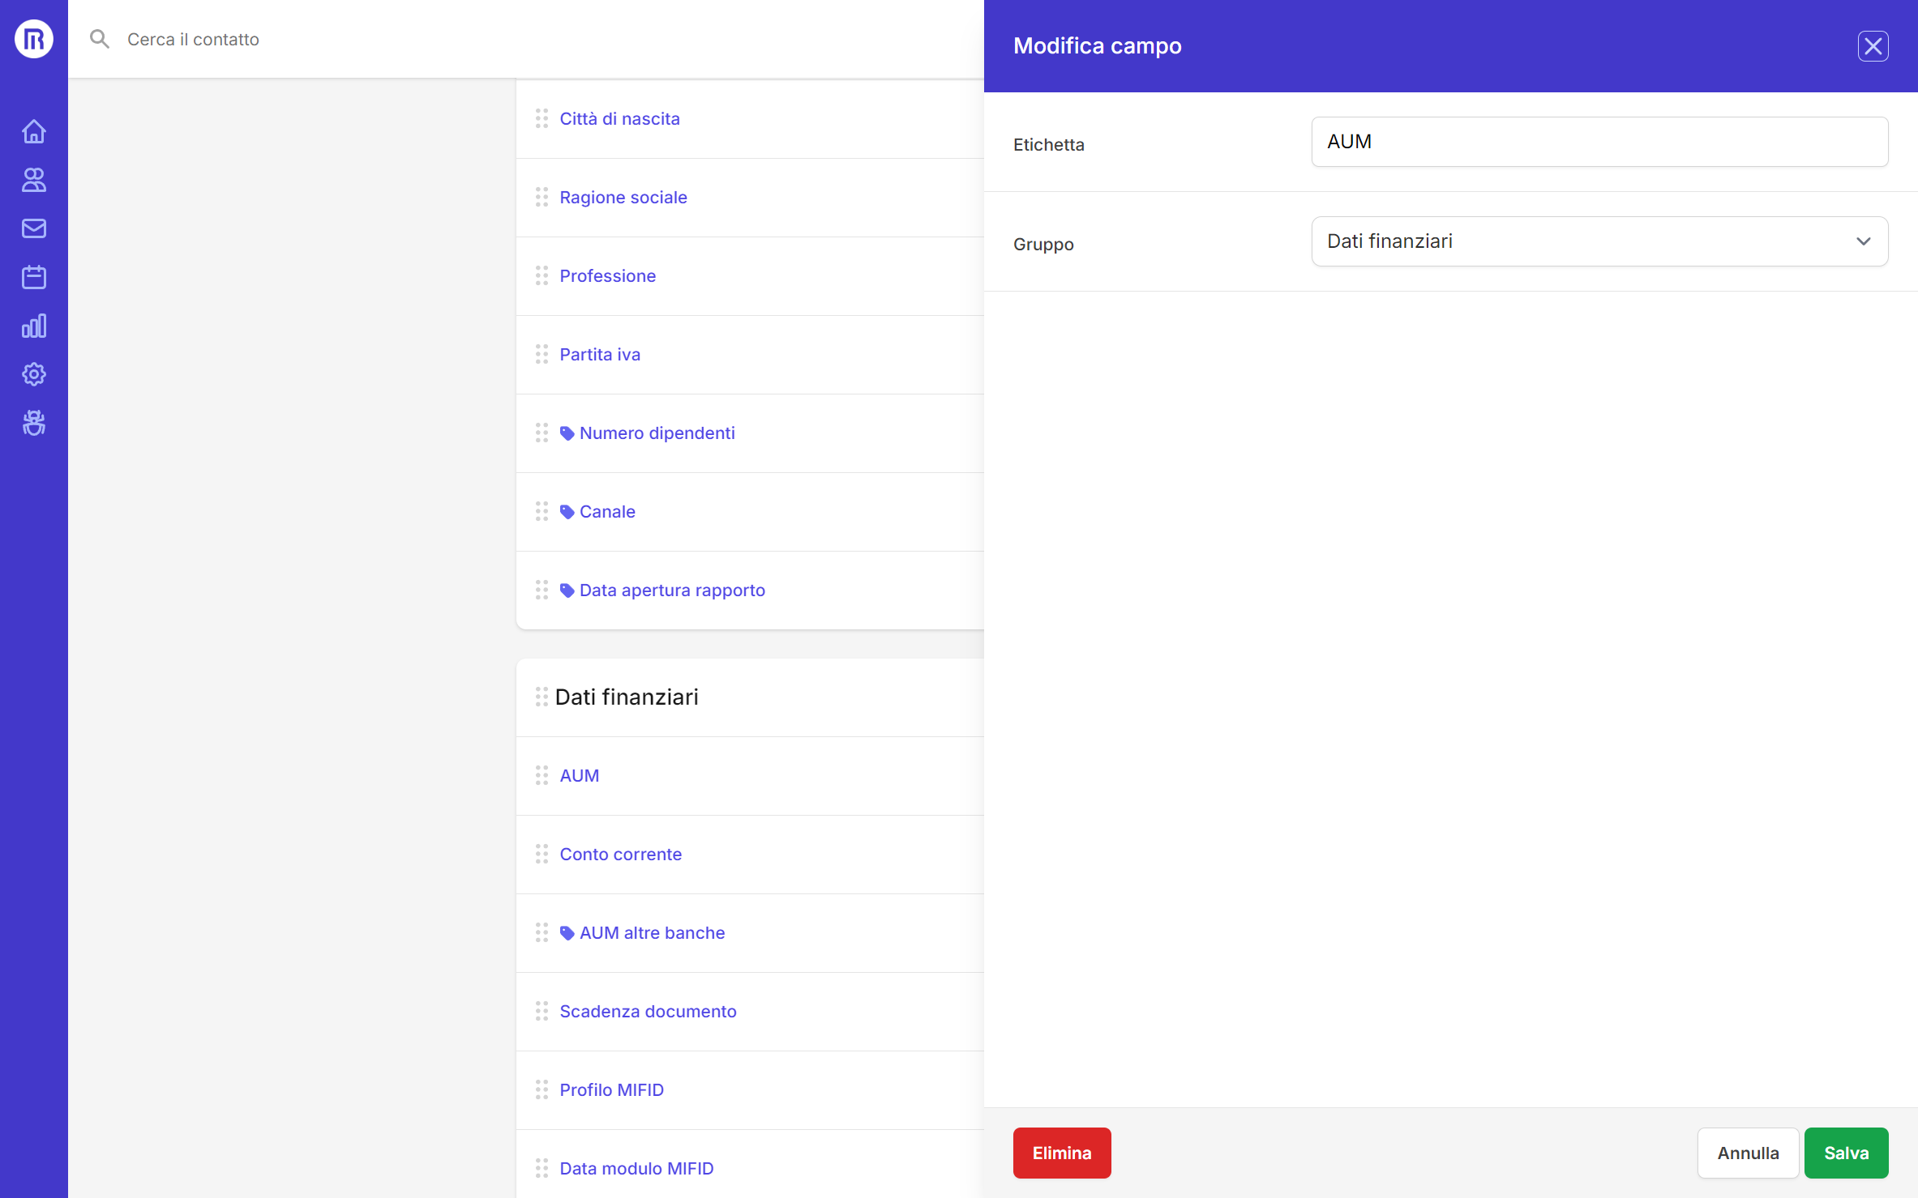This screenshot has height=1198, width=1918.
Task: Open the Statistics section in the sidebar
Action: 33,326
